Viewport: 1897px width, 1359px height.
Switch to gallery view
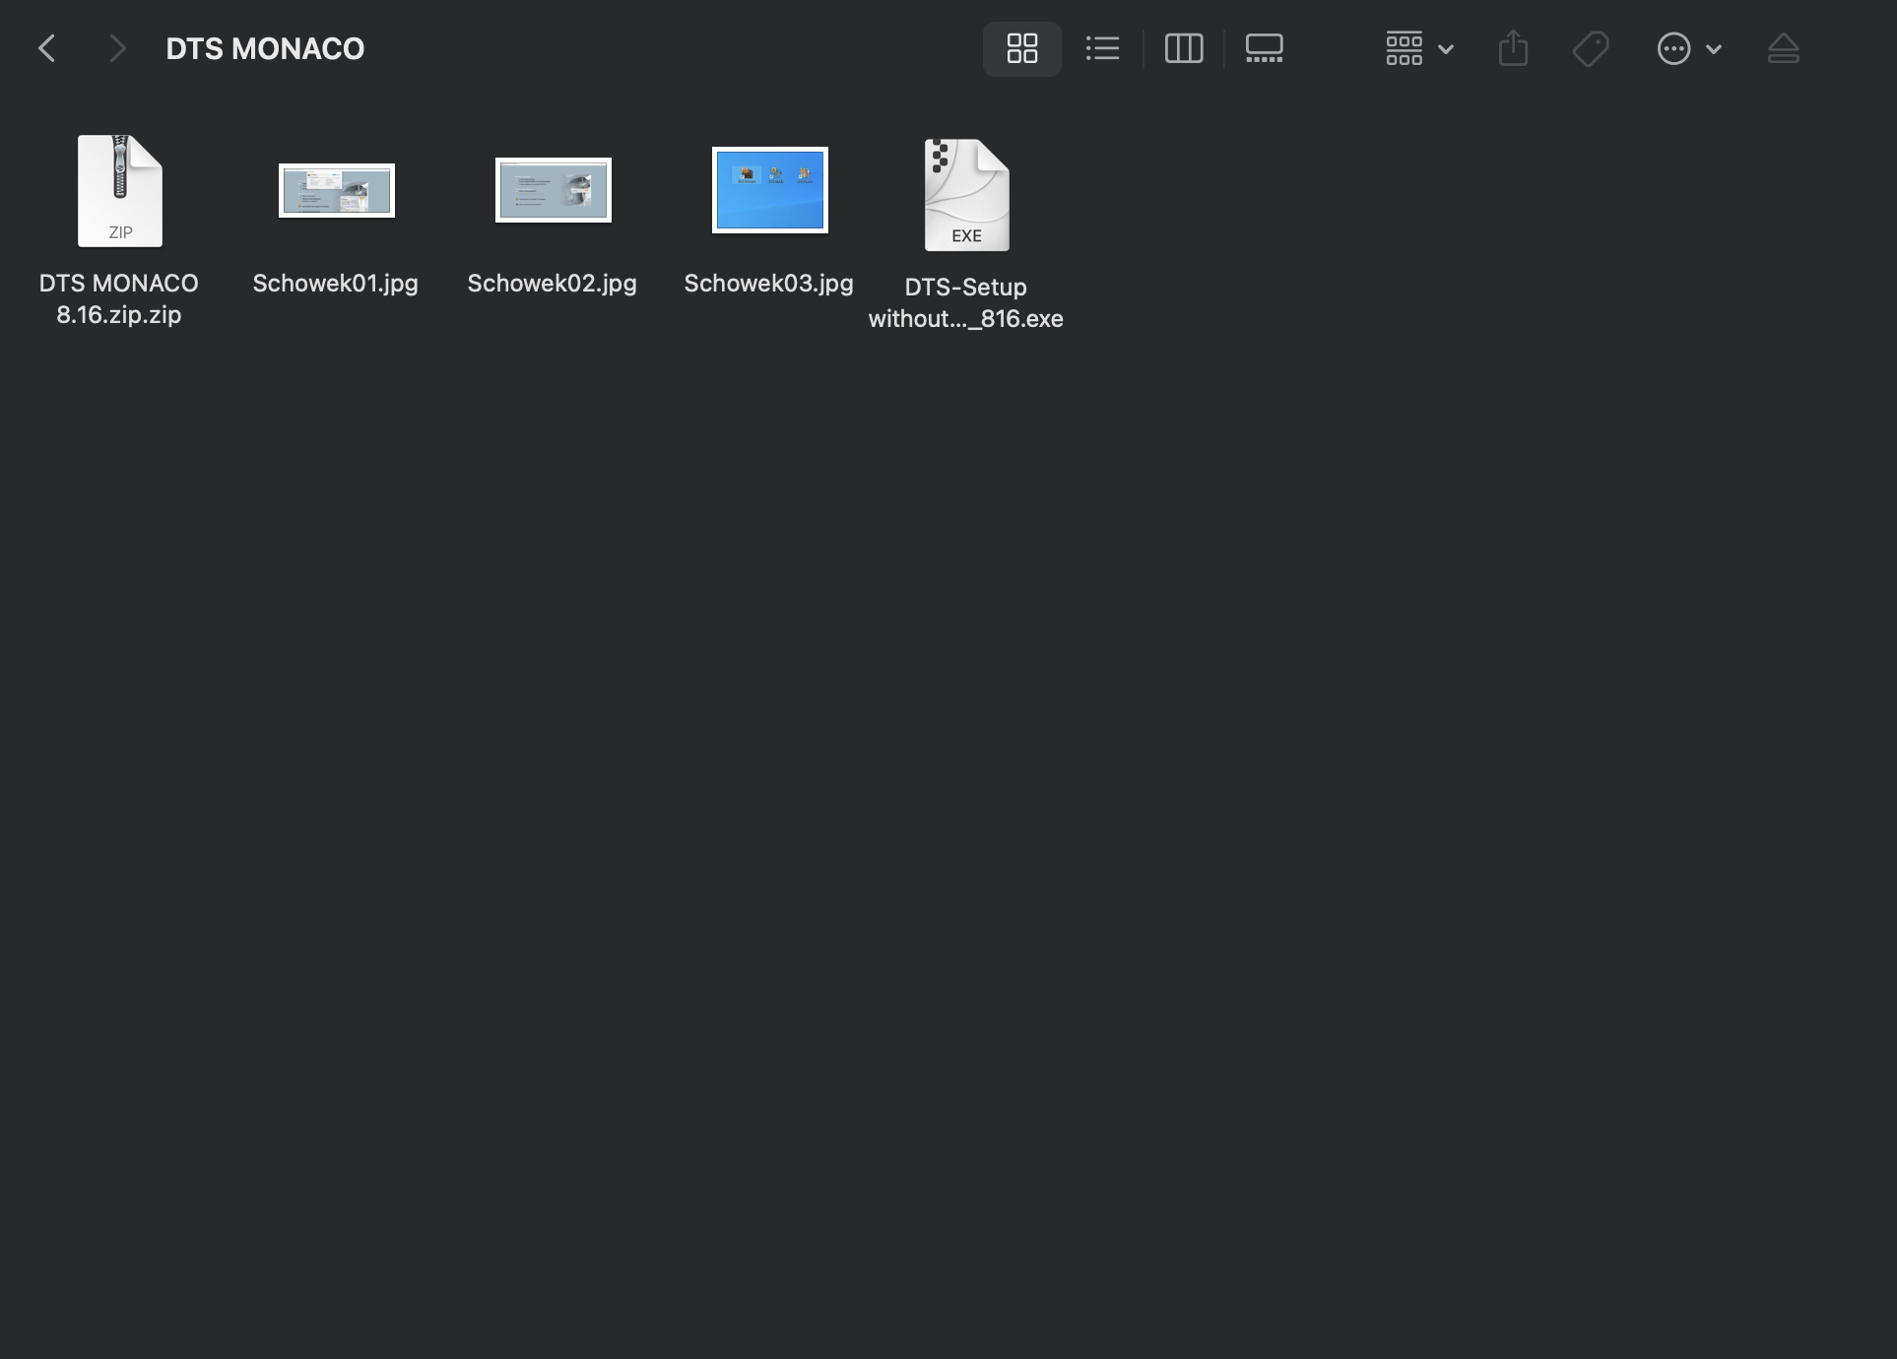click(1264, 48)
